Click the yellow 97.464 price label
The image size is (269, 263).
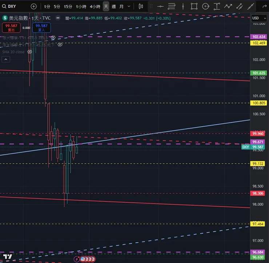[258, 224]
